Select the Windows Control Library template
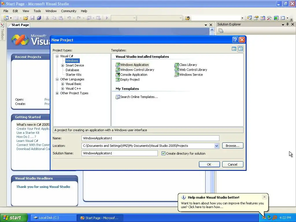 coord(135,70)
